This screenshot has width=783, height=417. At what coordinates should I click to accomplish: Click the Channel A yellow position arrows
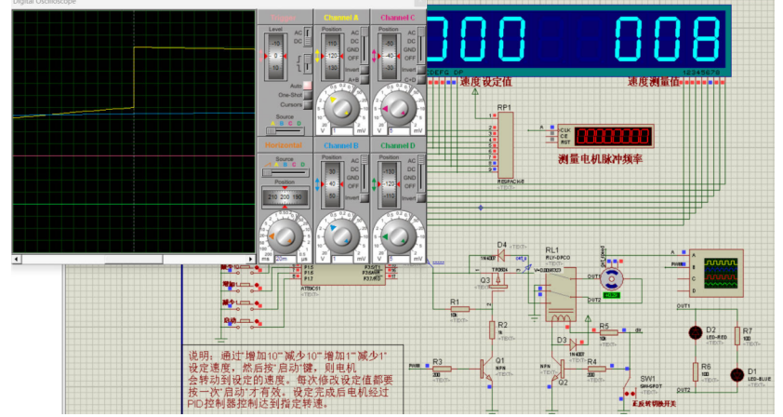317,56
